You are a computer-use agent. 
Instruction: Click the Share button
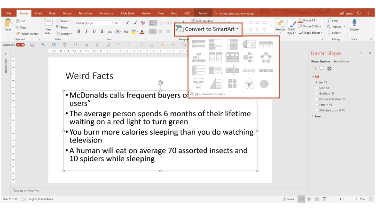coord(346,14)
